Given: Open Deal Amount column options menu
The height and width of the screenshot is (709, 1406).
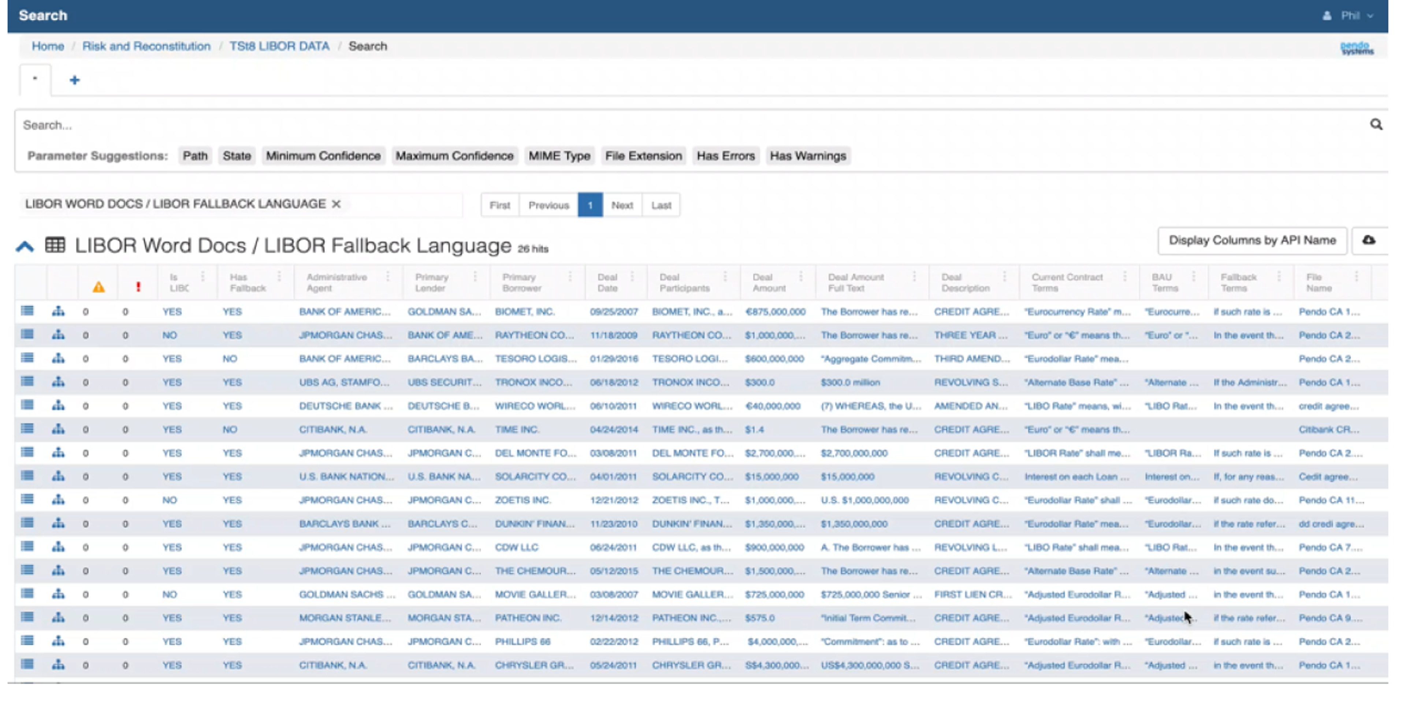Looking at the screenshot, I should coord(801,277).
